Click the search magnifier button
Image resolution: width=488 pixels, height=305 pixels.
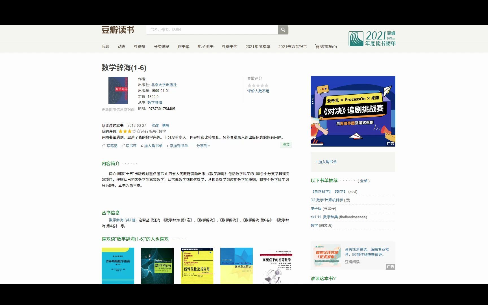[x=283, y=30]
